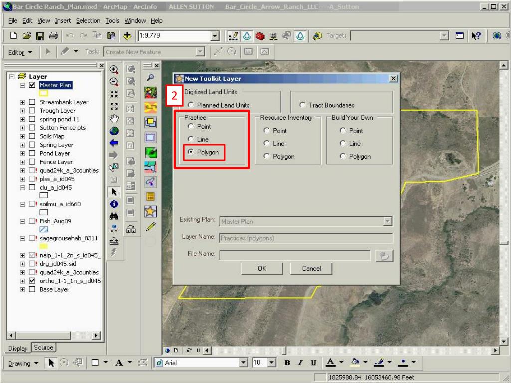The height and width of the screenshot is (383, 511).
Task: Select the Zoom Out magnifier tool
Action: coord(114,82)
